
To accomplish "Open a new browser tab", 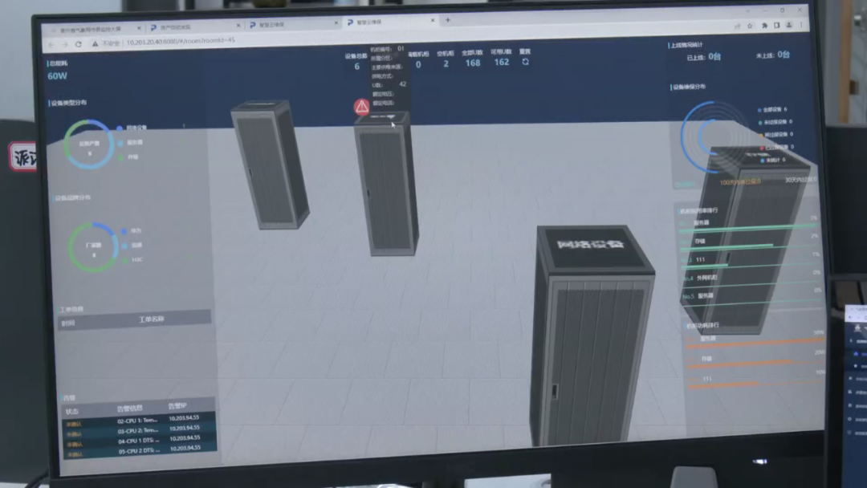I will coord(447,21).
